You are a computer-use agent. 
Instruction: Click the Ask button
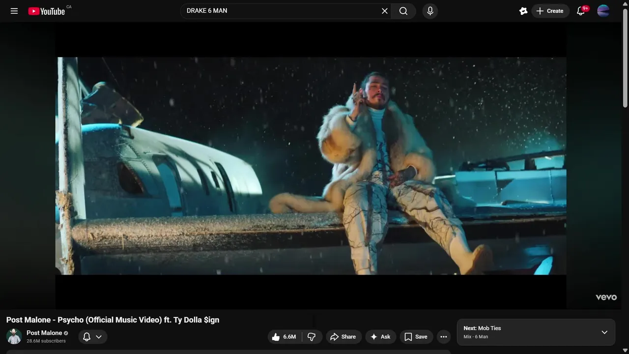[380, 337]
